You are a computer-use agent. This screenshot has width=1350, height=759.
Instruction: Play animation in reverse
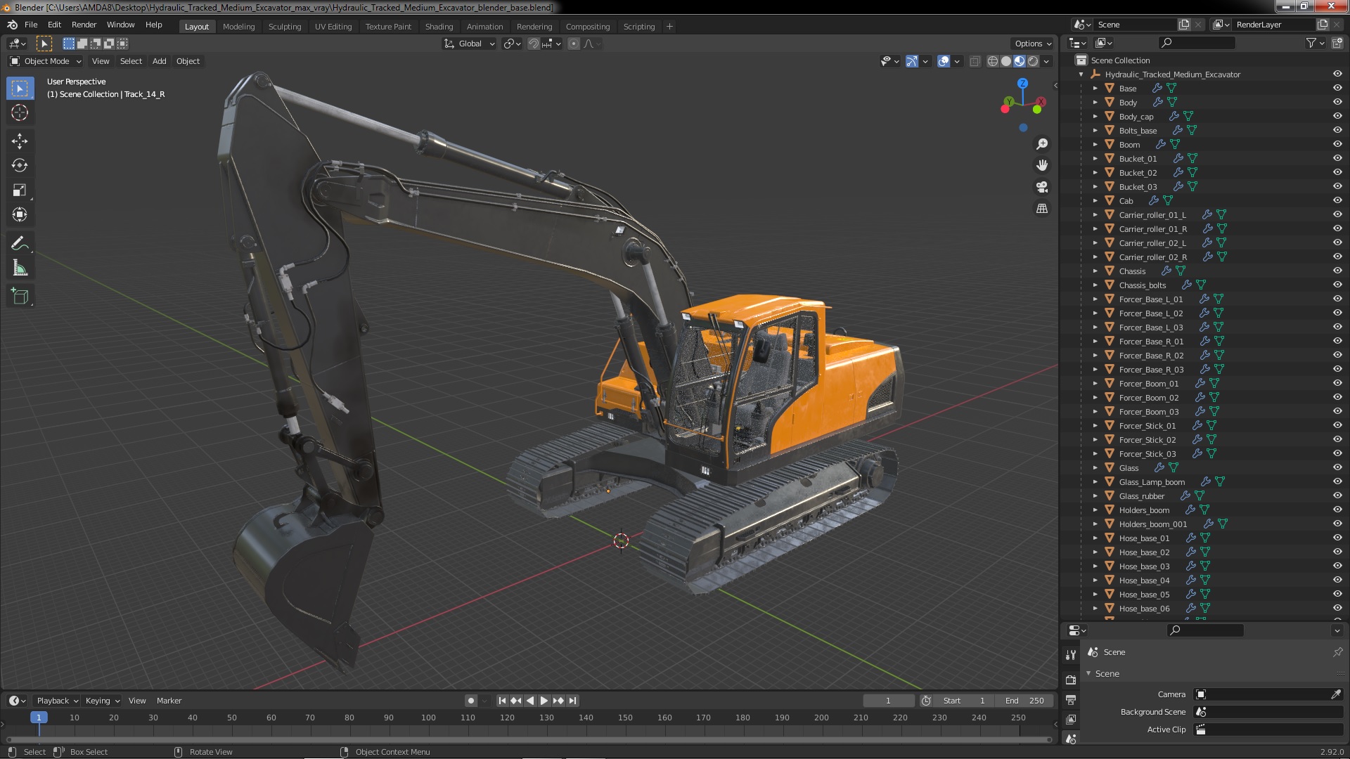[530, 701]
